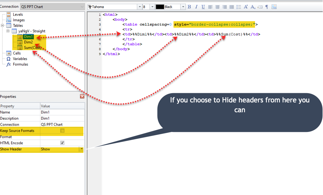Open the Show Header dropdown
This screenshot has height=195, width=323.
pos(81,149)
